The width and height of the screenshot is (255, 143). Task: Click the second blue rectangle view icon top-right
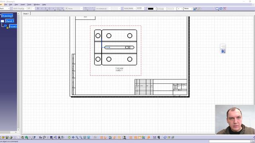pyautogui.click(x=221, y=9)
